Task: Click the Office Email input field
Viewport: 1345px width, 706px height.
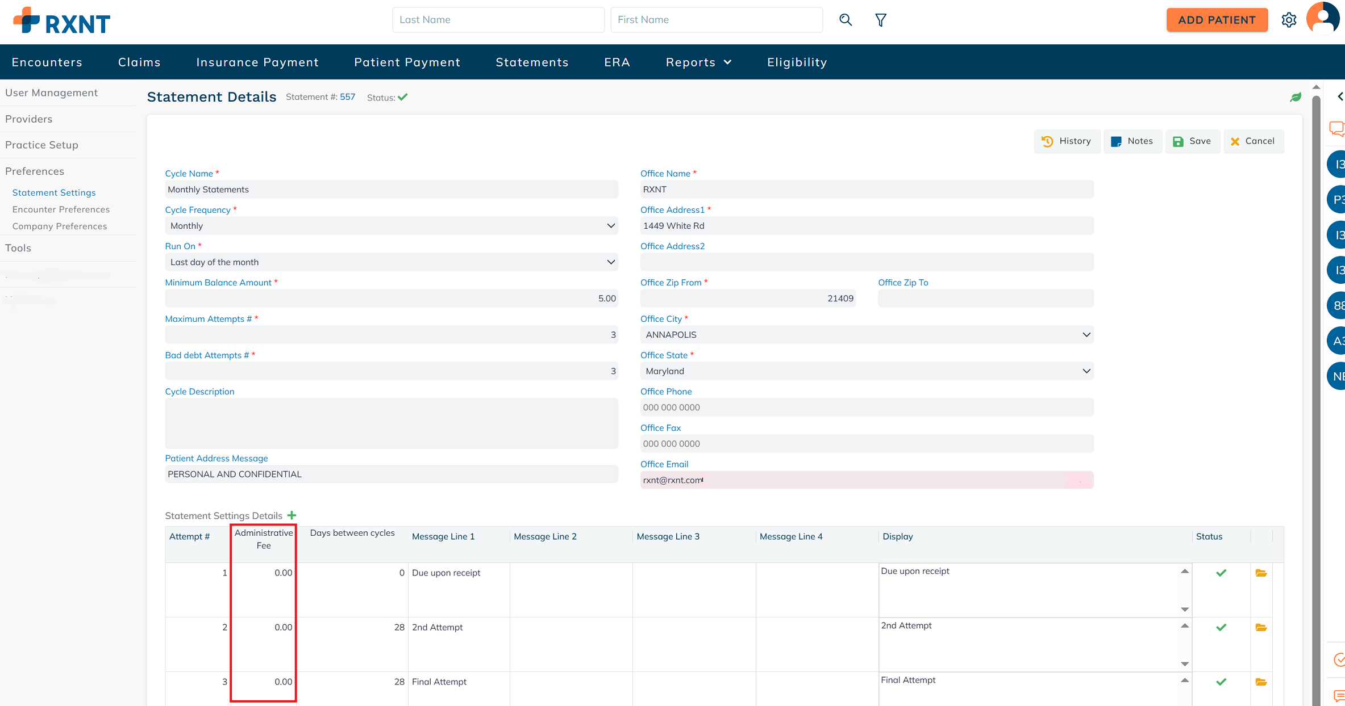Action: pos(866,480)
